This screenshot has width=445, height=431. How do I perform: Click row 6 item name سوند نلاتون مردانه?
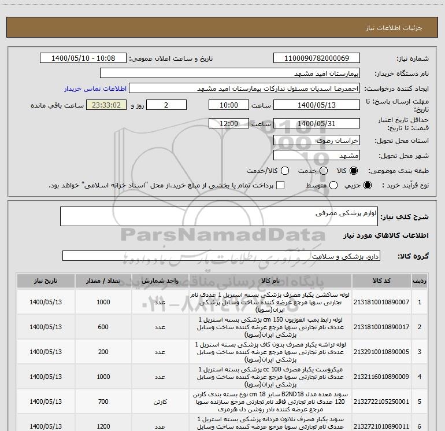pos(270,423)
